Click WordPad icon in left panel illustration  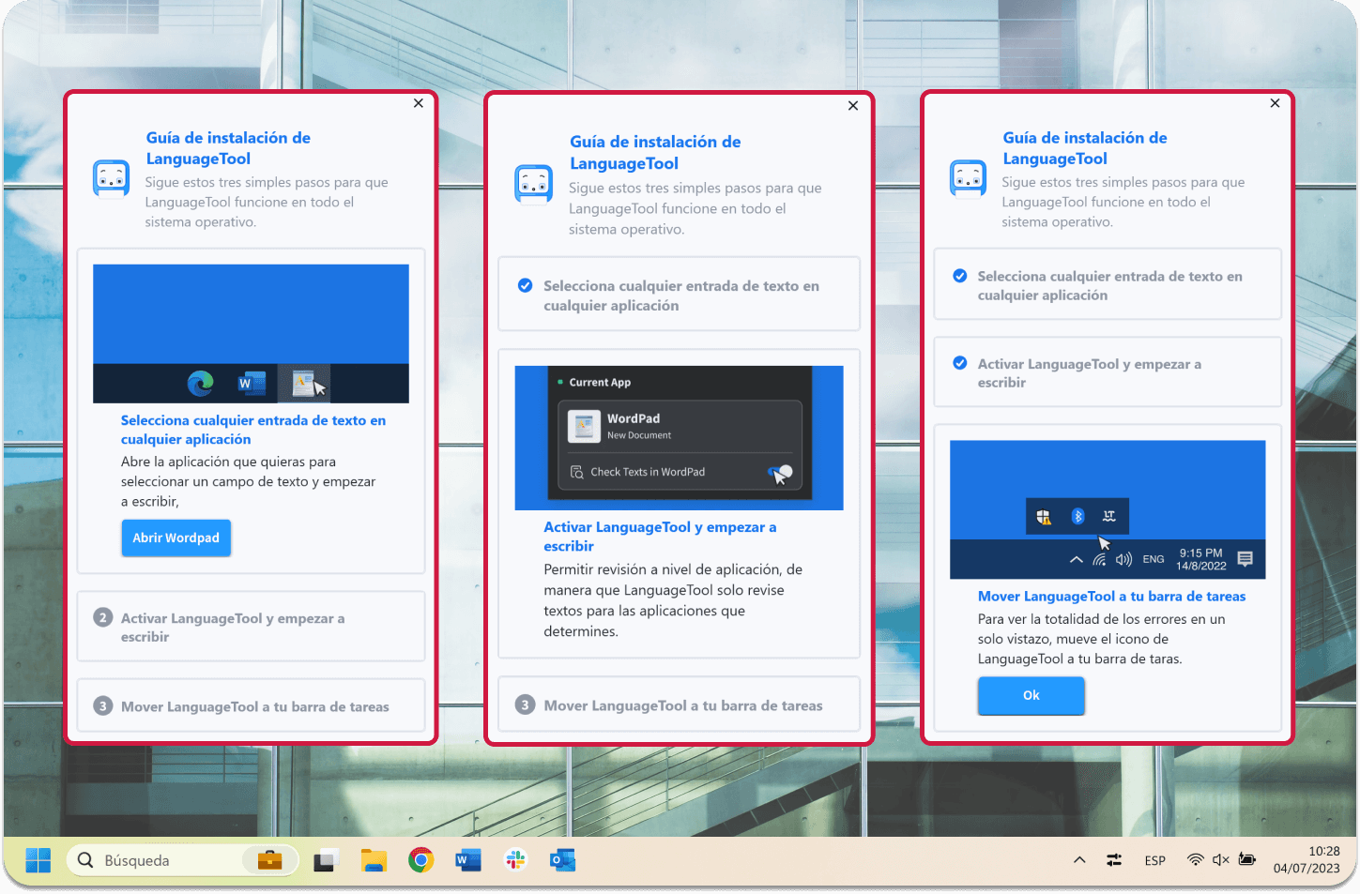(304, 383)
